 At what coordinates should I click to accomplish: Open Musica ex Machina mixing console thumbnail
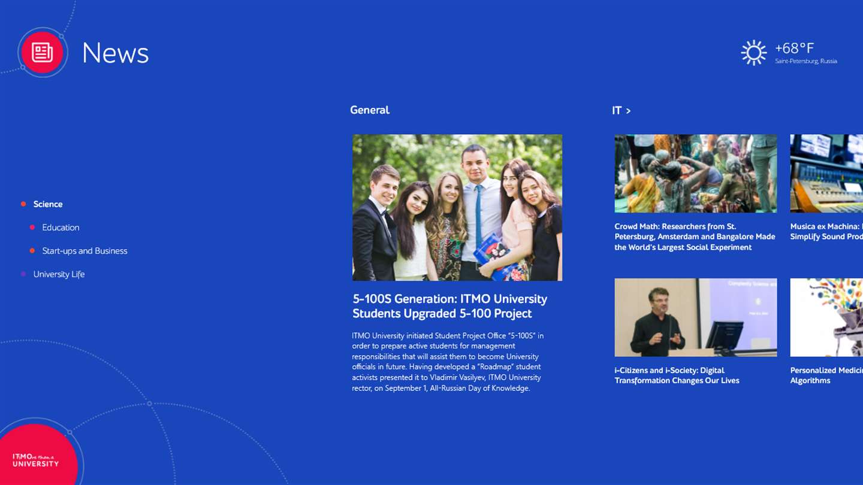click(x=826, y=174)
